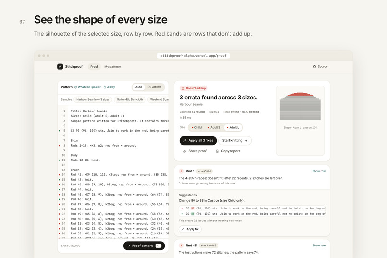The width and height of the screenshot is (387, 258).
Task: Click the Stitchproof checkmark logo icon
Action: (60, 67)
